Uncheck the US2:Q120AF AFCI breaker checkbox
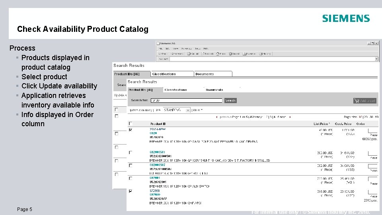 131,191
